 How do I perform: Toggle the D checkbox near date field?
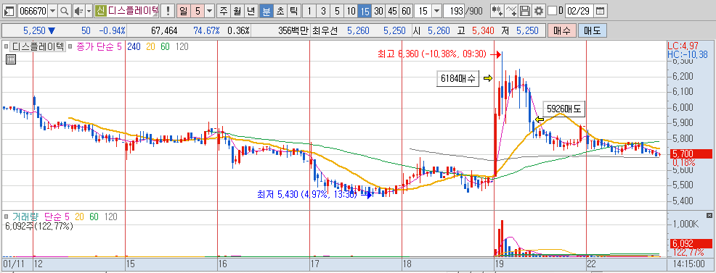pos(552,11)
